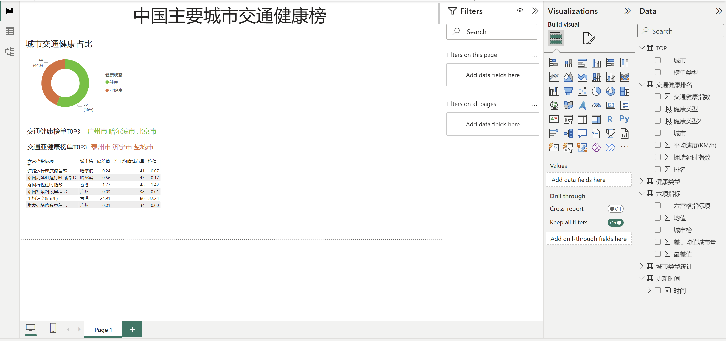The height and width of the screenshot is (341, 726).
Task: Choose the Python visual icon
Action: point(624,119)
